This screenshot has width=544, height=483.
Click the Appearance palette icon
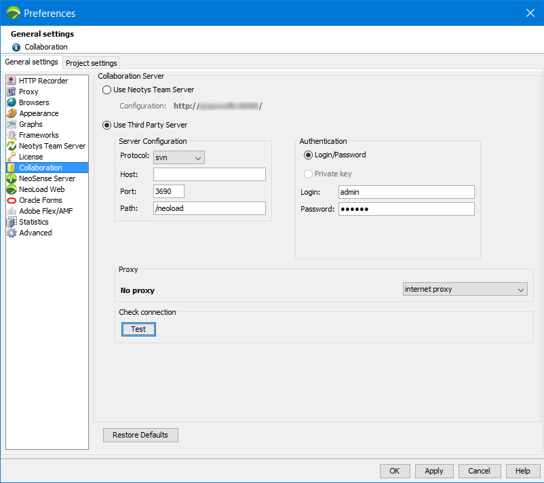[12, 113]
